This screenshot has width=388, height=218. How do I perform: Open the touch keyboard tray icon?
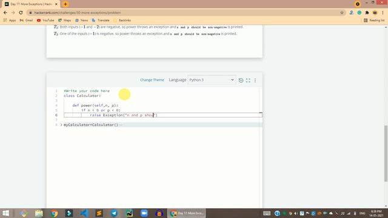267,213
